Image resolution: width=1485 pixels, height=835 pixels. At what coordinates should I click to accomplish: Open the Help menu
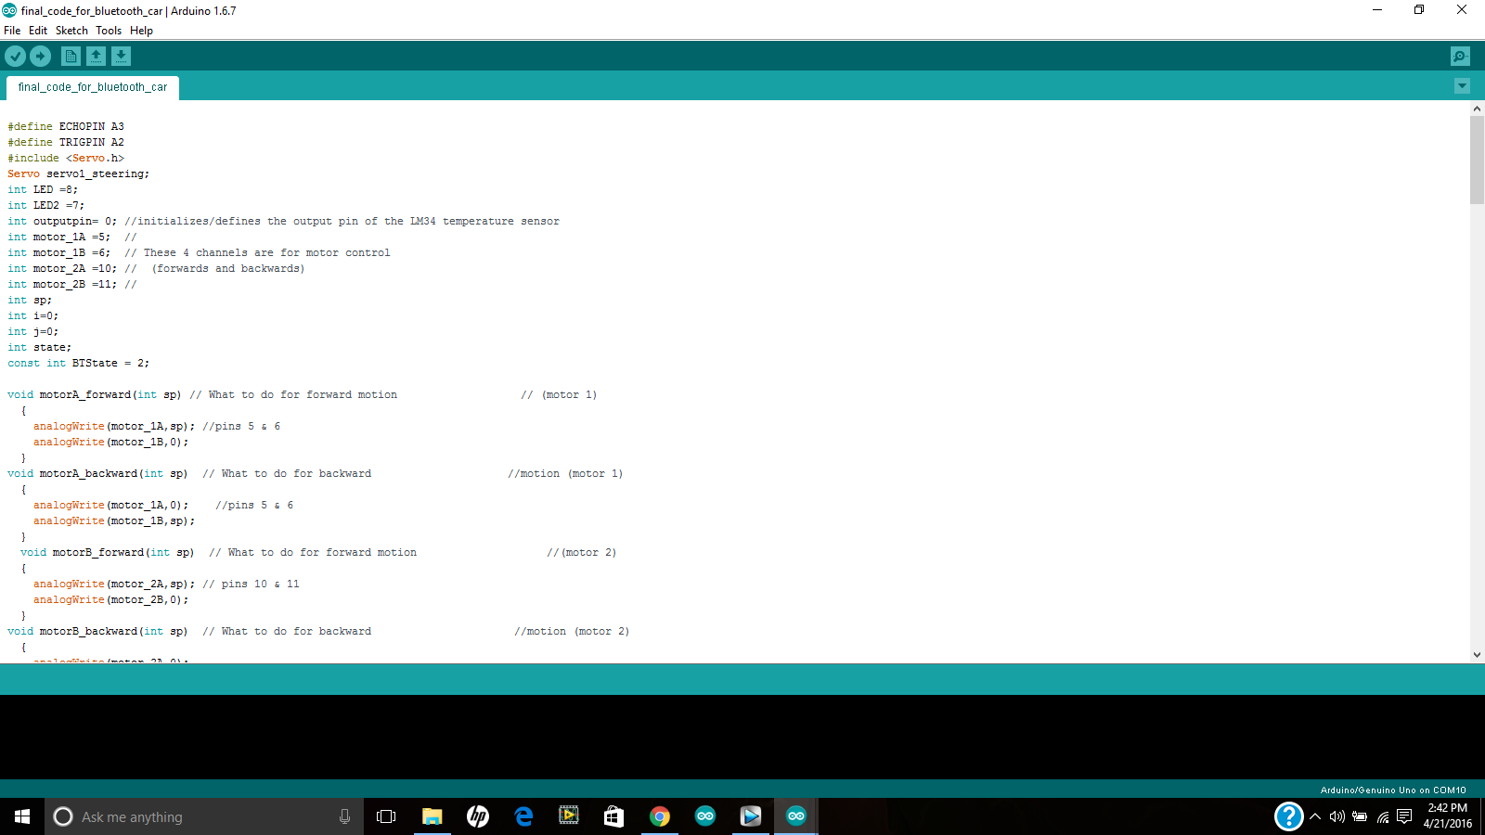pos(141,31)
